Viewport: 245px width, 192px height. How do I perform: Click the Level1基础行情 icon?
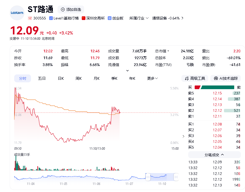[x=51, y=18]
